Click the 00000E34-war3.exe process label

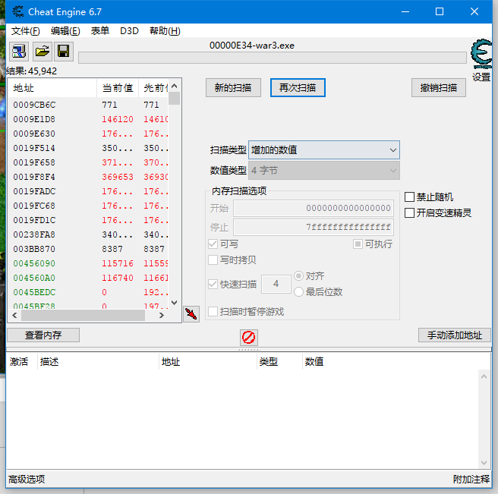tap(252, 46)
